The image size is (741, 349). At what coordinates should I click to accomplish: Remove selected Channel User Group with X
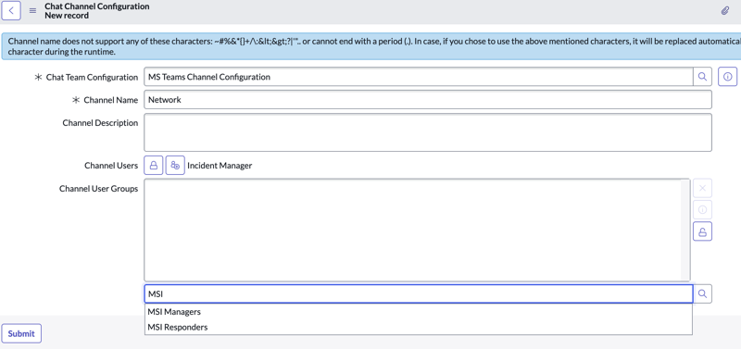pos(702,188)
